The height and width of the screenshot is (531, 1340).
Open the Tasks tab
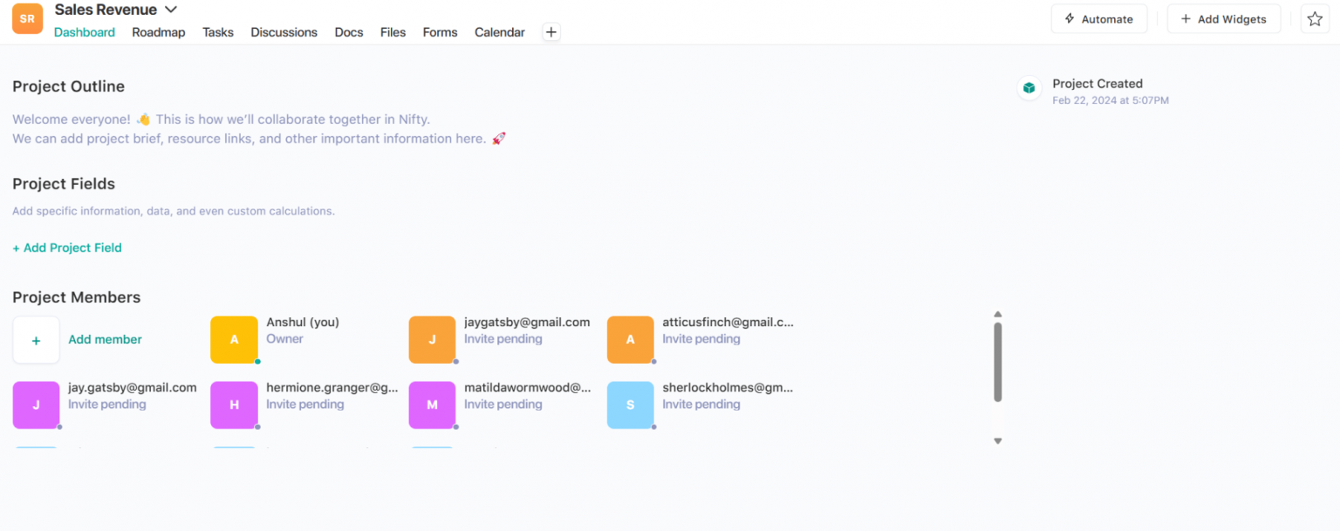pyautogui.click(x=217, y=31)
